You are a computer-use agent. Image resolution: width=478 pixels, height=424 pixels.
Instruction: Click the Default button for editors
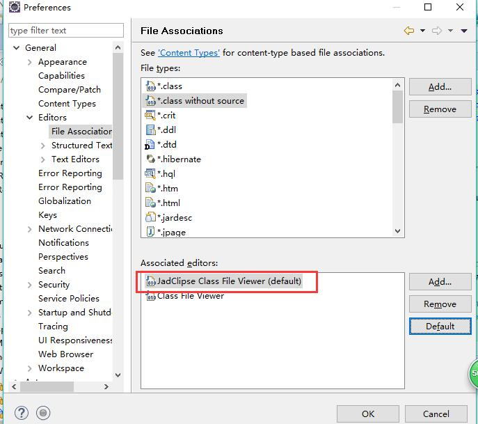[x=440, y=326]
